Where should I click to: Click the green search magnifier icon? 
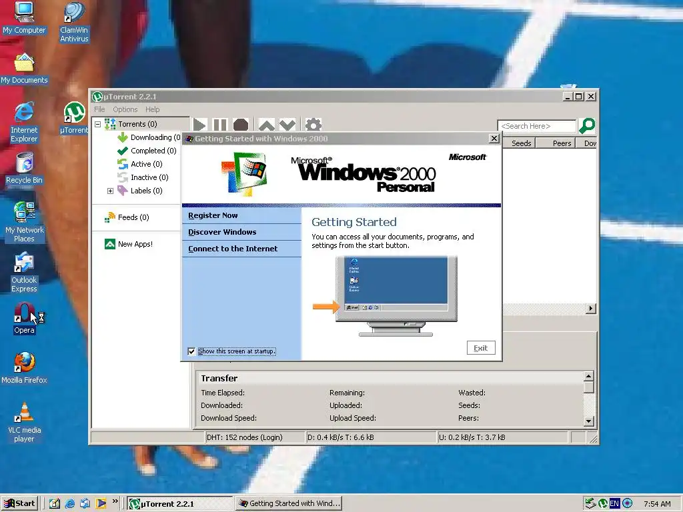(x=587, y=126)
